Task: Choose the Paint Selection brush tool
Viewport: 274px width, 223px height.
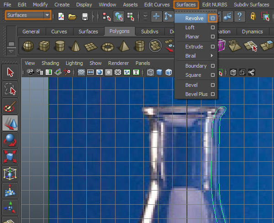Action: pos(10,106)
